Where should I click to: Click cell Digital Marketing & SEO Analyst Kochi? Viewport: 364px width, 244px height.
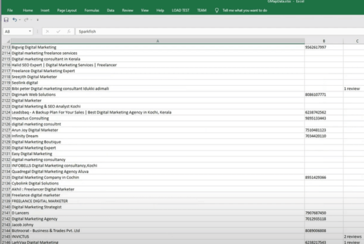coord(158,106)
